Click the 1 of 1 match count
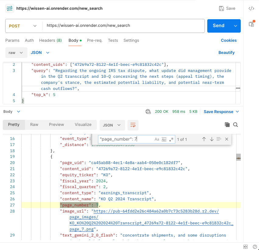Viewport: 259px width, 250px height. pyautogui.click(x=182, y=139)
